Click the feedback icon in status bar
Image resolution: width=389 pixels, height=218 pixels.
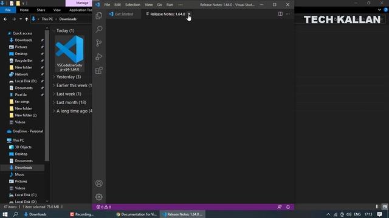pos(280,207)
